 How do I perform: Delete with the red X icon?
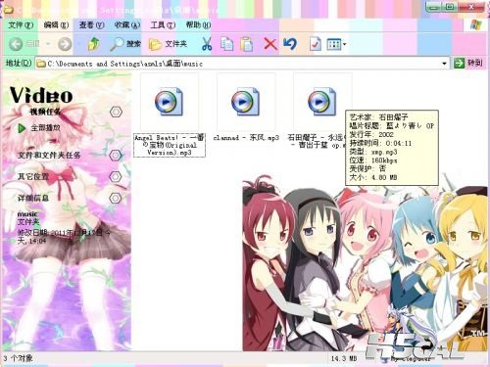coord(270,44)
